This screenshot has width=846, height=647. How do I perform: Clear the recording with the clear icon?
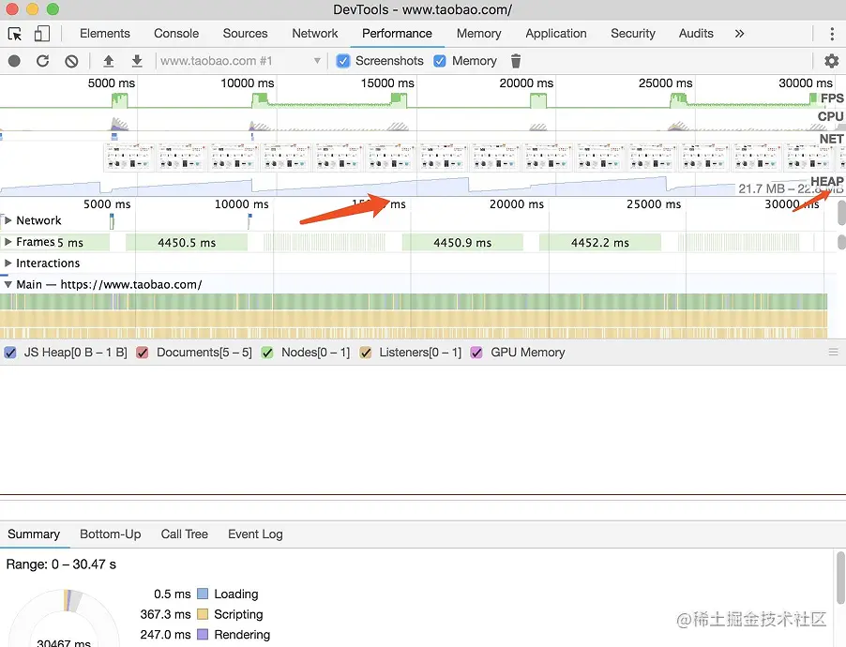(x=71, y=61)
